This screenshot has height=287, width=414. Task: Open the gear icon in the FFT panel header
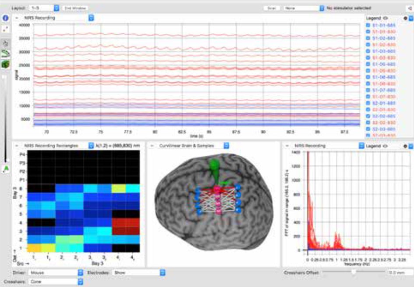[405, 146]
